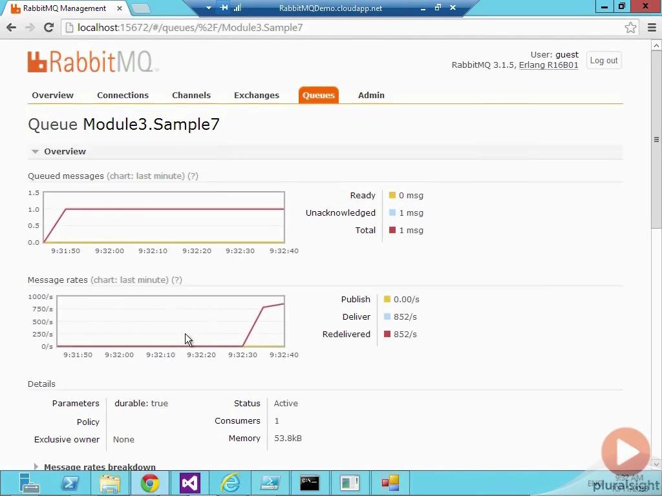Go to the Admin tab
The width and height of the screenshot is (662, 496).
click(371, 96)
